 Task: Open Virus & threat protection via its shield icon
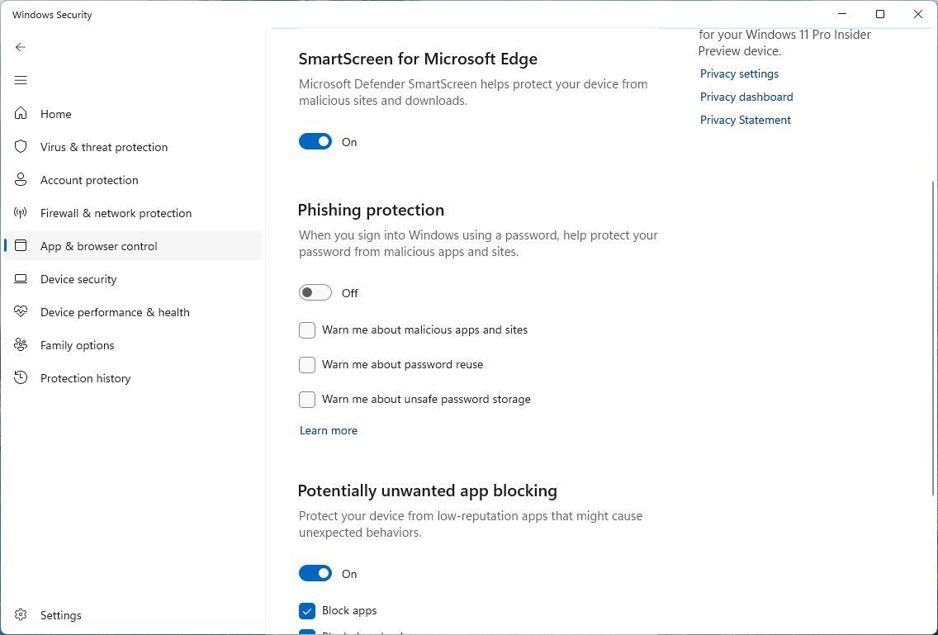[20, 147]
